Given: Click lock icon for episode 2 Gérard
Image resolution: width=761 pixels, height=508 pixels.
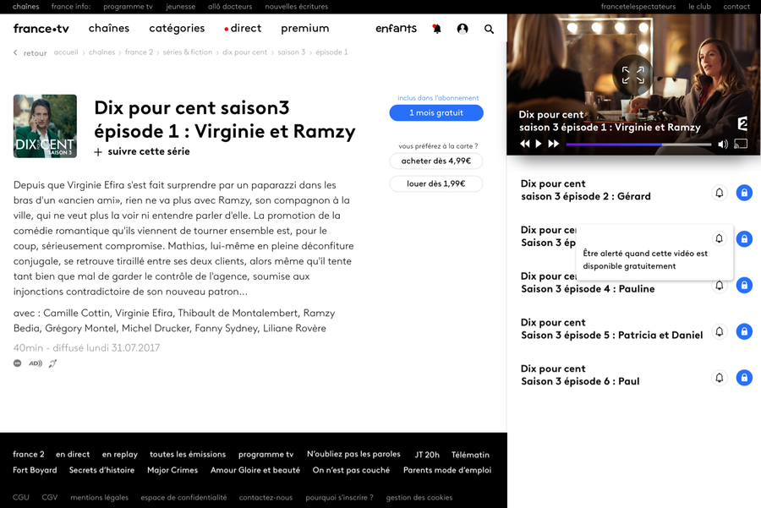Looking at the screenshot, I should click(x=743, y=193).
